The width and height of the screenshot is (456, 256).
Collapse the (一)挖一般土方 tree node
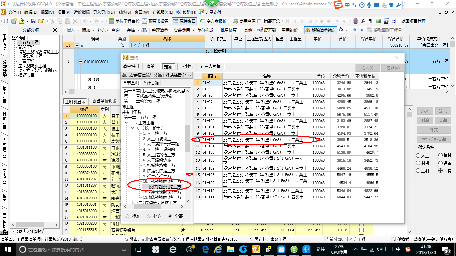133,128
